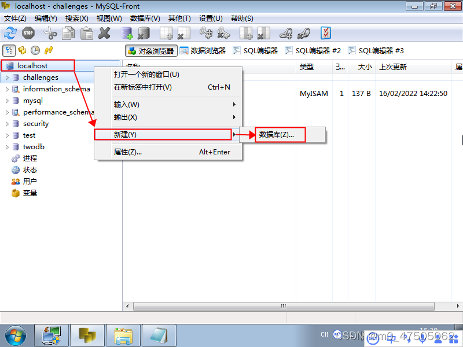Choose 在新标签中打开(V) from context menu
Viewport: 463px width, 347px height.
pyautogui.click(x=168, y=87)
